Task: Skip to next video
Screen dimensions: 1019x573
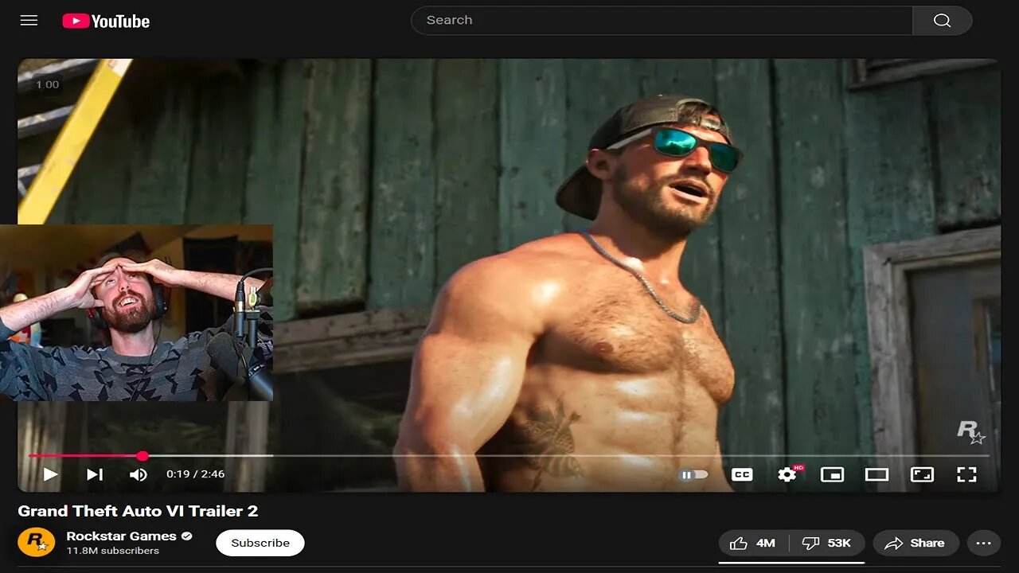Action: pyautogui.click(x=95, y=474)
